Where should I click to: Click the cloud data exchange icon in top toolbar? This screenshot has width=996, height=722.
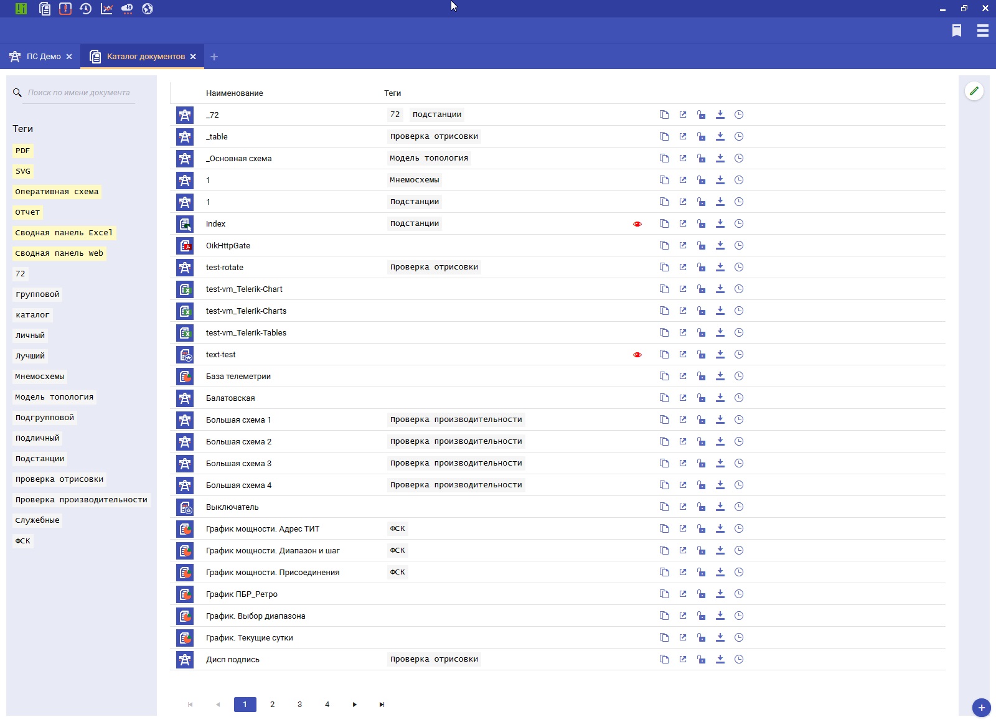(x=127, y=9)
